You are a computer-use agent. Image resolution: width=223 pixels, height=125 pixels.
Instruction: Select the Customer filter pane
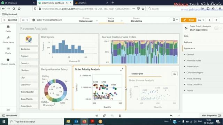(29, 49)
